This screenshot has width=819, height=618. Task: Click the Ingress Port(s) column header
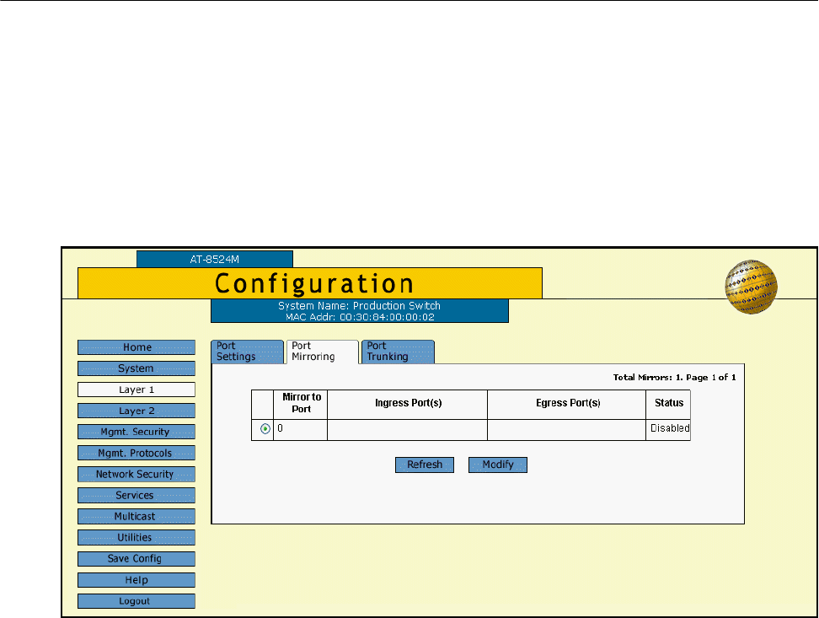[408, 403]
